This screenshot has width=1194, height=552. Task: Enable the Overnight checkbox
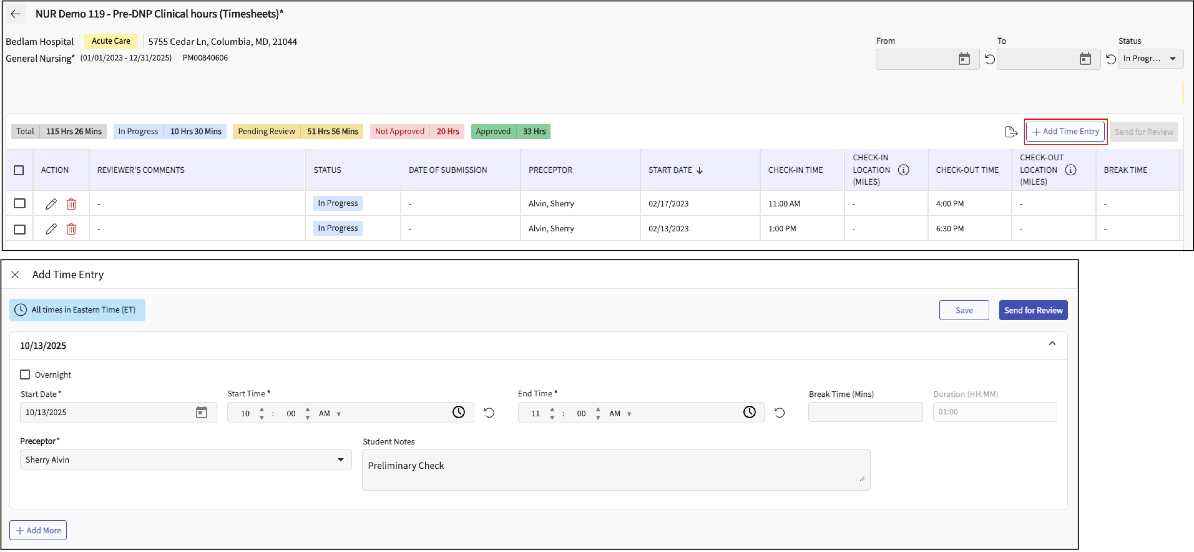25,374
